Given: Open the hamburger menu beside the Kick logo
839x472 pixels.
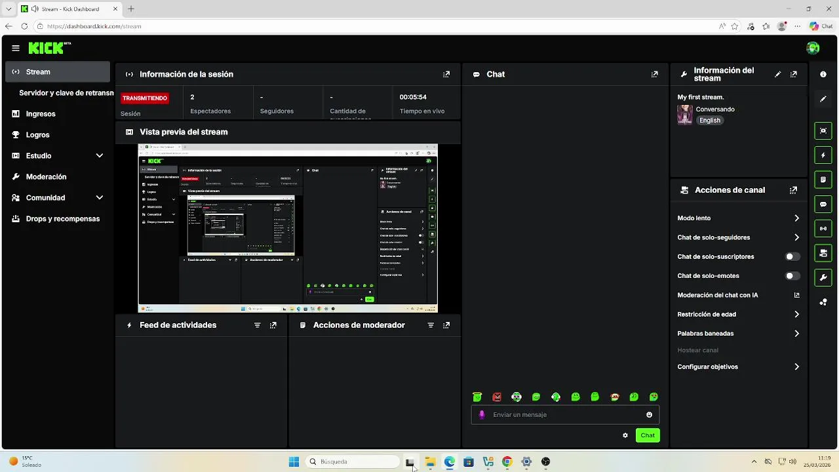Looking at the screenshot, I should click(16, 48).
